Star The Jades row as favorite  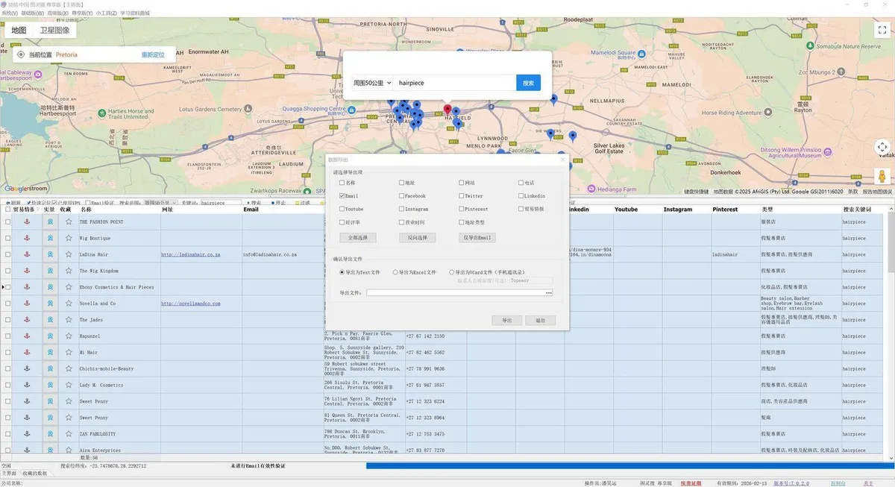click(68, 320)
